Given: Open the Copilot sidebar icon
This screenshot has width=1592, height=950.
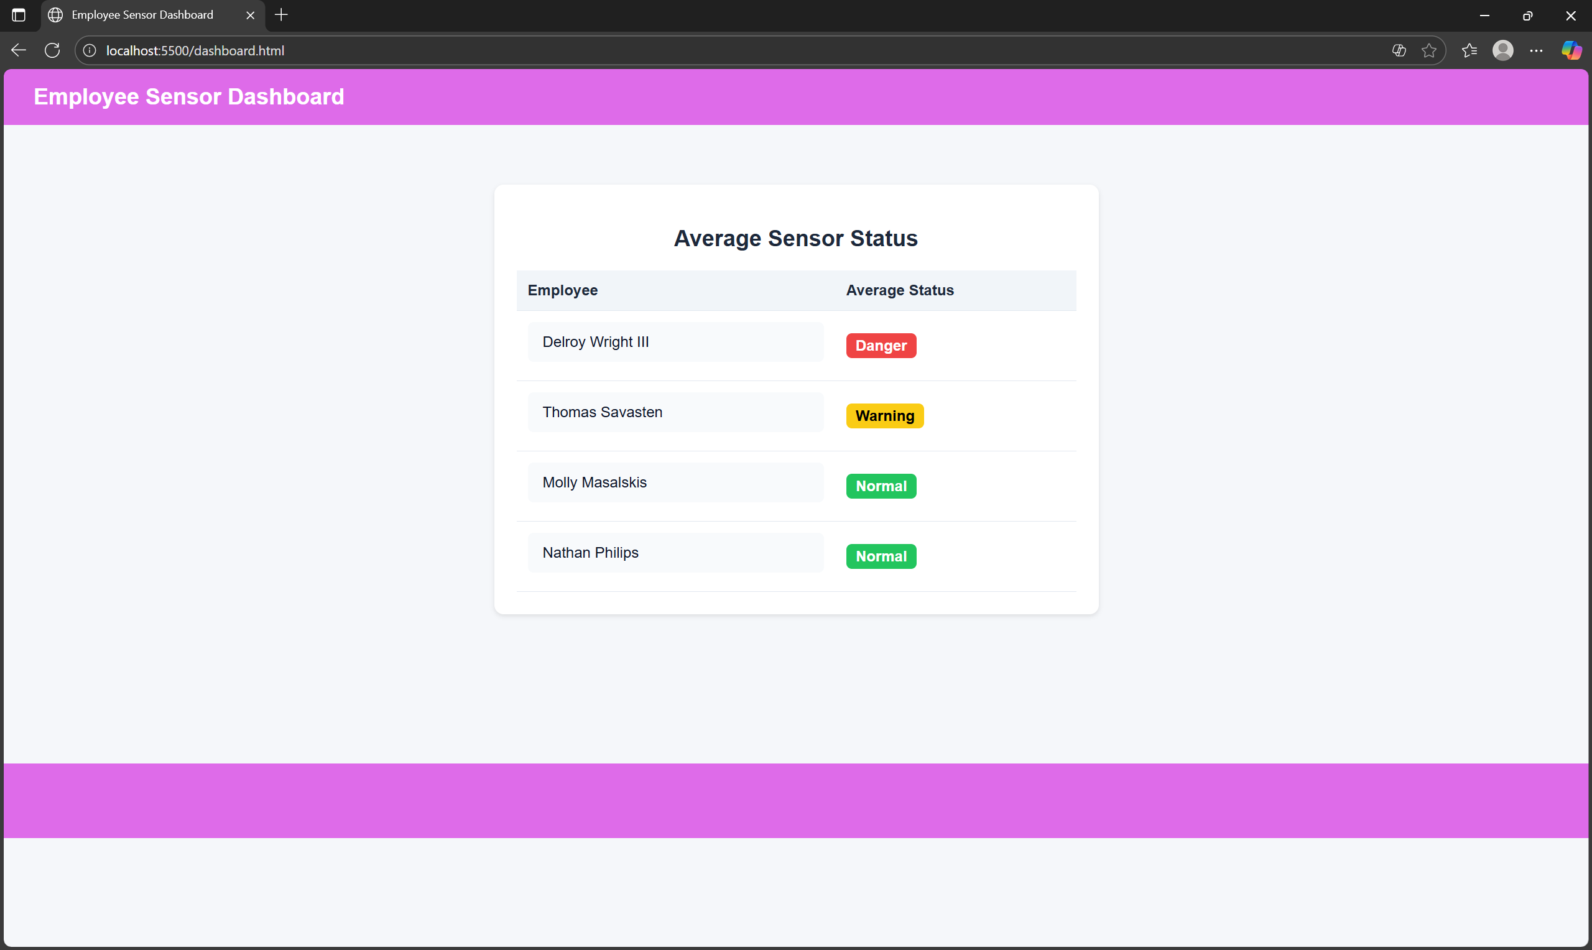Looking at the screenshot, I should 1570,50.
